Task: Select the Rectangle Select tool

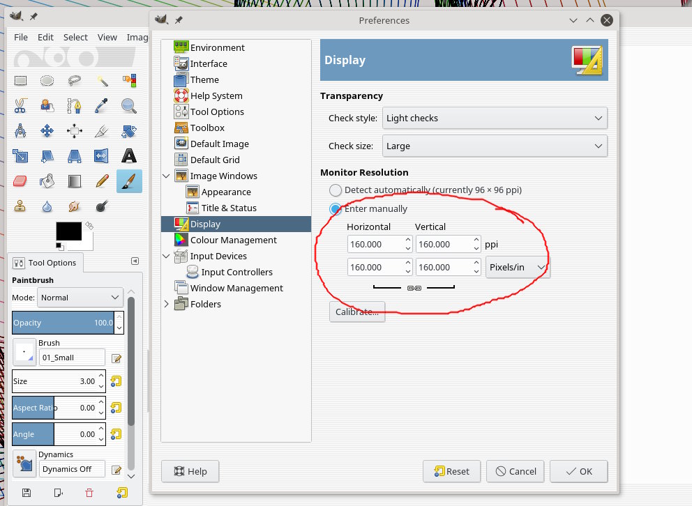Action: point(20,81)
